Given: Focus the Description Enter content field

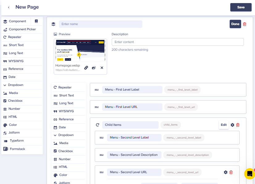Looking at the screenshot, I should [x=178, y=42].
